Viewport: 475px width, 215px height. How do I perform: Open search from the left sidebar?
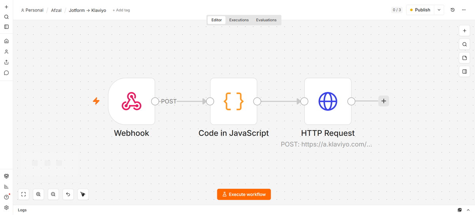click(x=6, y=17)
